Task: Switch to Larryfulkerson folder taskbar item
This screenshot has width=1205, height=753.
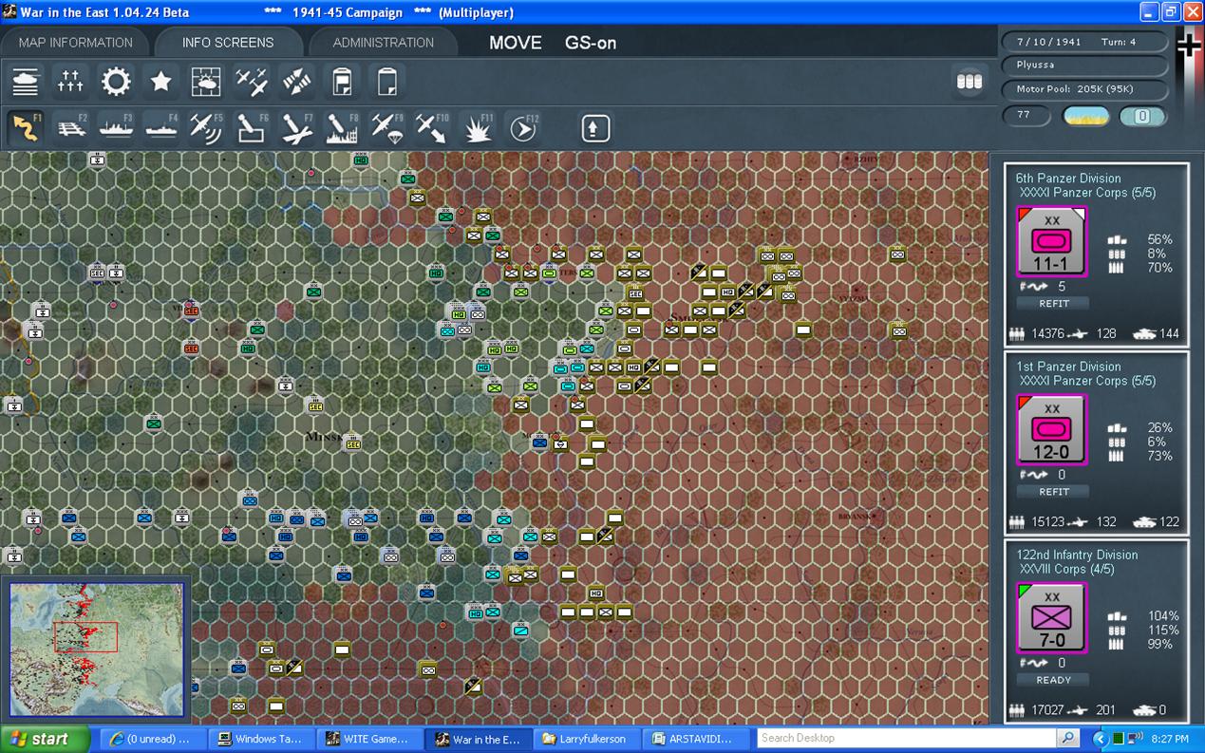Action: click(x=585, y=739)
